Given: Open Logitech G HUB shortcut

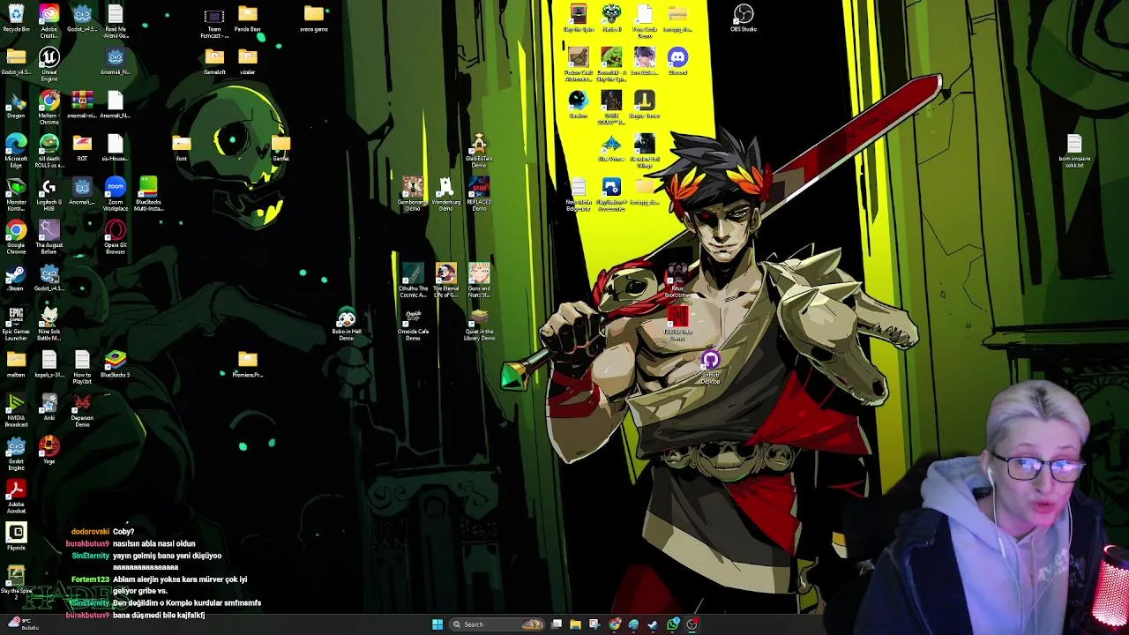Looking at the screenshot, I should coord(49,194).
